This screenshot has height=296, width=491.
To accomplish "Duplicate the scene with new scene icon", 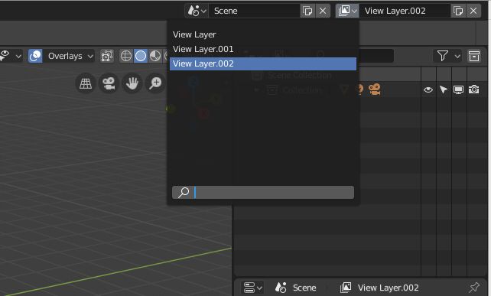I will [x=307, y=11].
